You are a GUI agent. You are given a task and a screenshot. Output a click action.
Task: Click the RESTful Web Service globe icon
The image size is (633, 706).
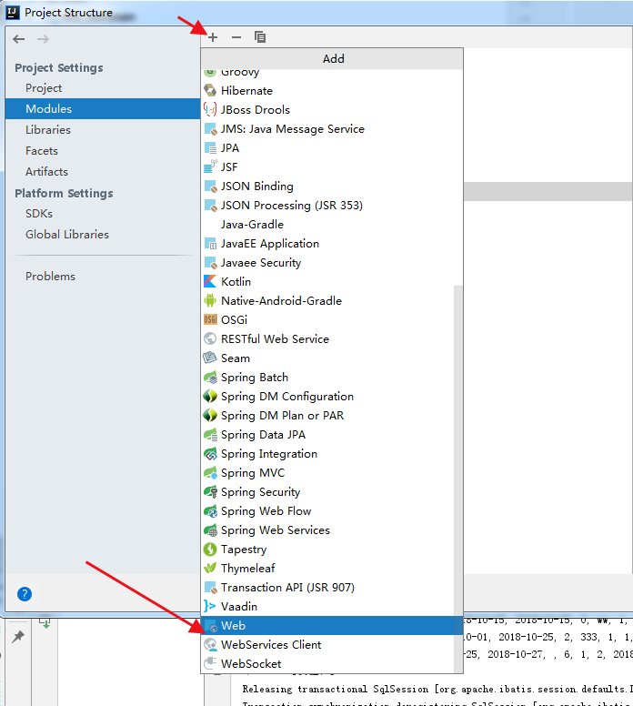210,339
